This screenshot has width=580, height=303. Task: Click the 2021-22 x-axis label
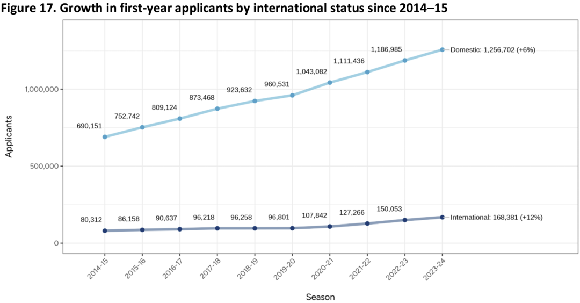tap(359, 269)
